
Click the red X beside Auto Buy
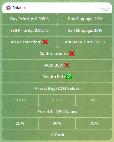67,65
